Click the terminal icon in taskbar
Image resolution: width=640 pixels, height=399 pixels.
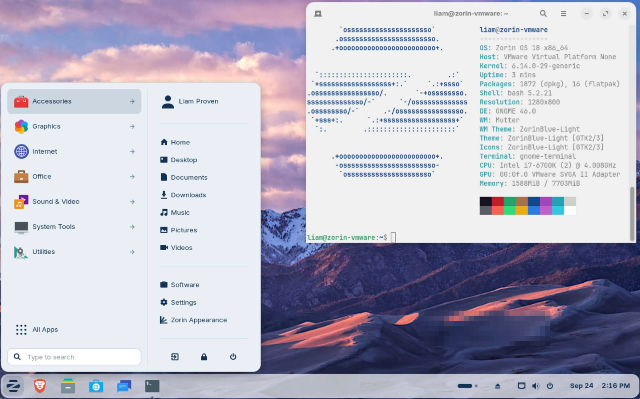(152, 386)
